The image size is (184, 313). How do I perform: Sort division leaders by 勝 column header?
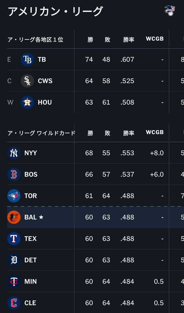(x=90, y=40)
